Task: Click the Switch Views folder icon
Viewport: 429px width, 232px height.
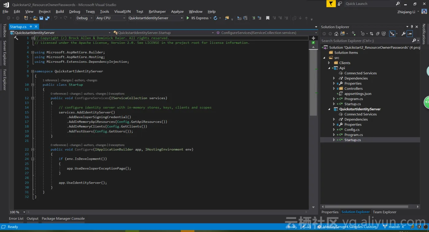Action: coord(342,34)
